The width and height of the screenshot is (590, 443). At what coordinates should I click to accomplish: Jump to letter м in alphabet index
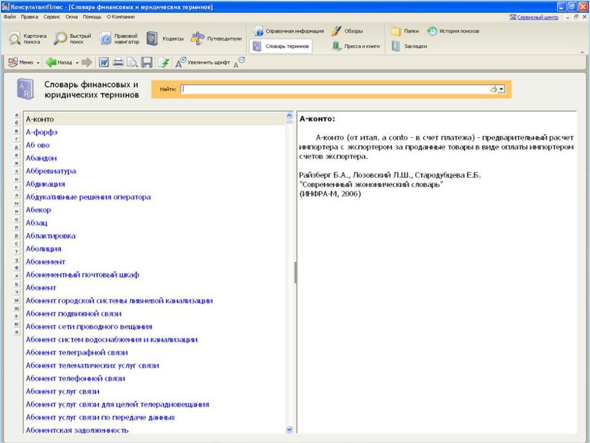tap(17, 204)
